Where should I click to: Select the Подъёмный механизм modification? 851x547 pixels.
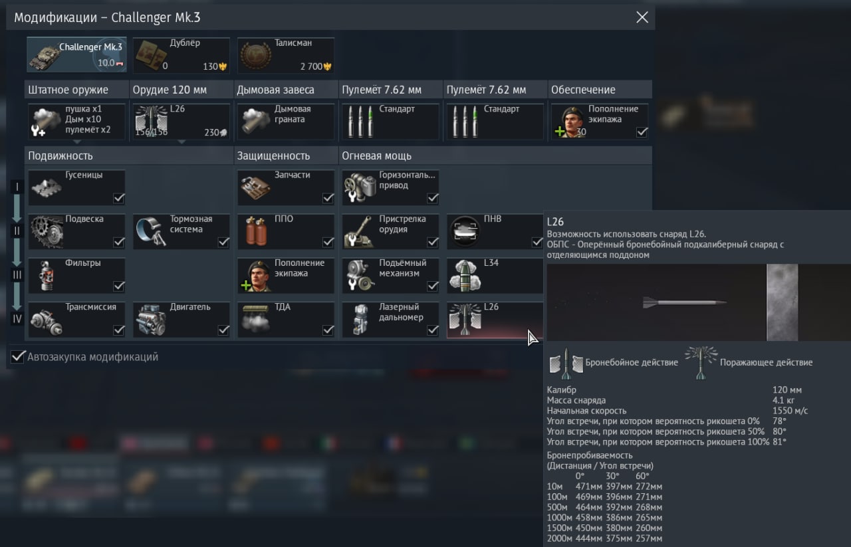tap(390, 275)
